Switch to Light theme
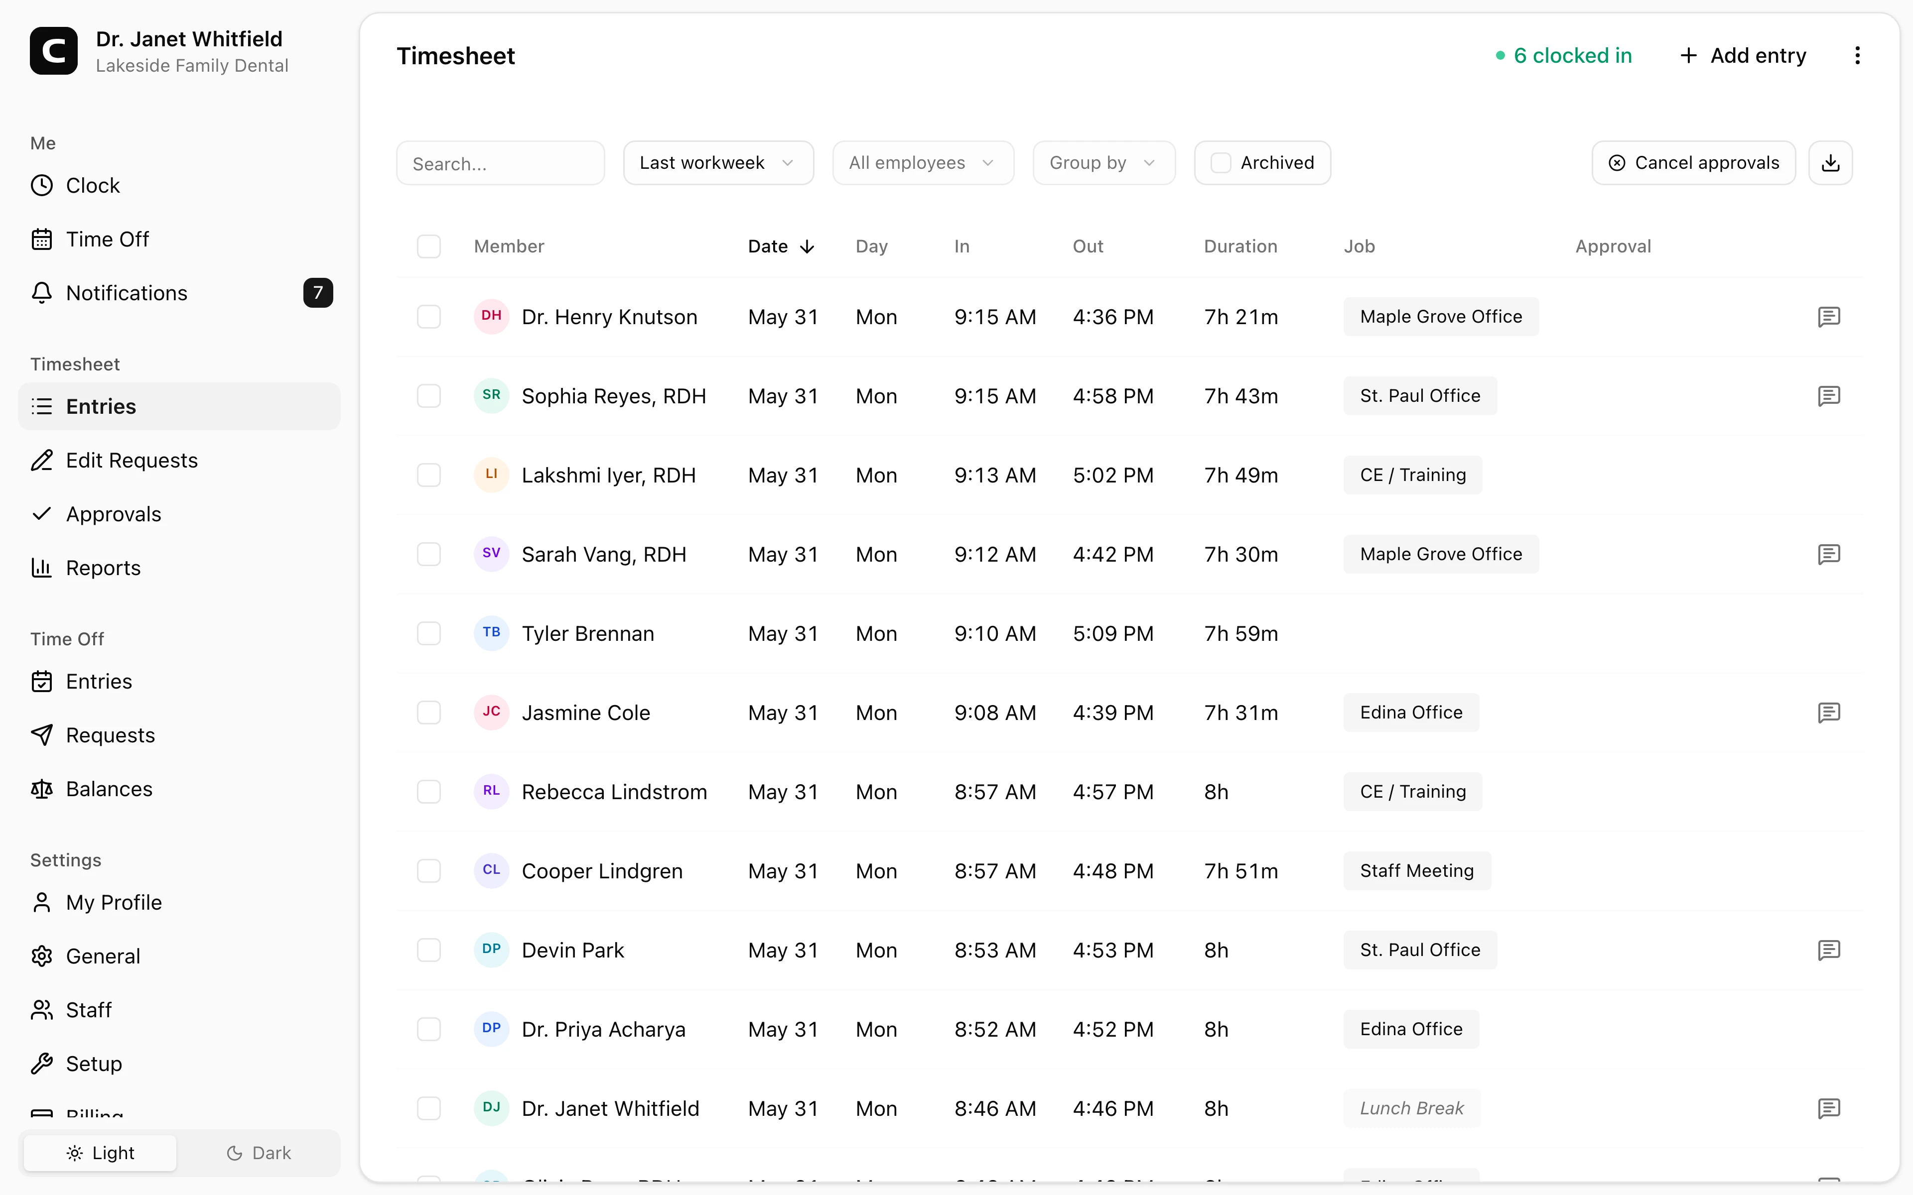 pos(101,1153)
